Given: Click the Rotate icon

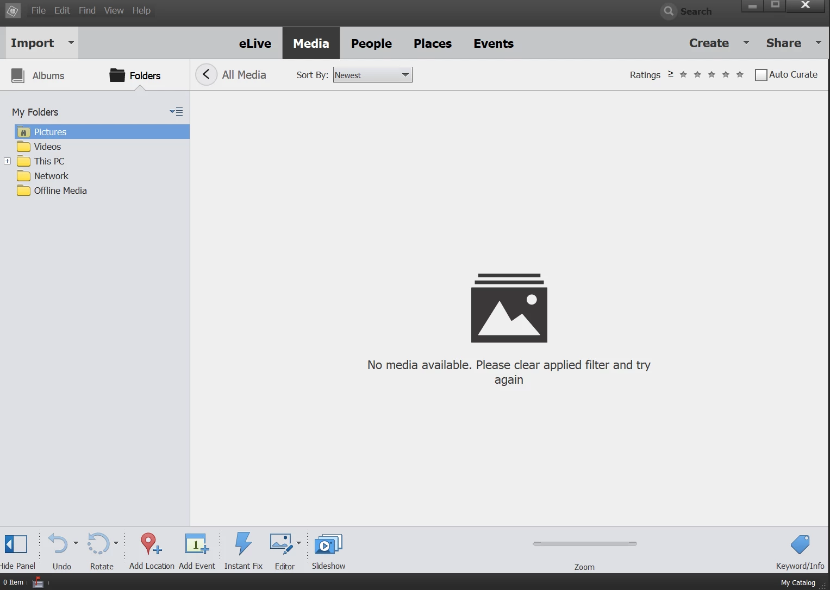Looking at the screenshot, I should coord(98,543).
